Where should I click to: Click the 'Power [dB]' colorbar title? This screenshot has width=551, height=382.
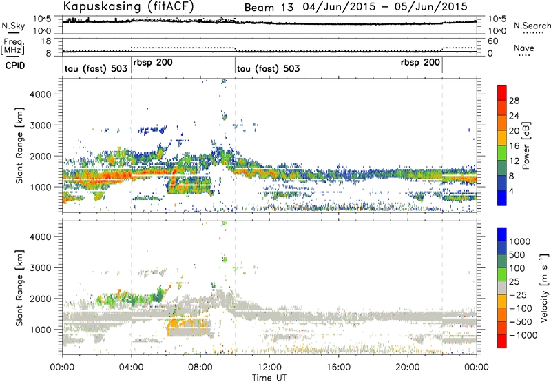[526, 145]
